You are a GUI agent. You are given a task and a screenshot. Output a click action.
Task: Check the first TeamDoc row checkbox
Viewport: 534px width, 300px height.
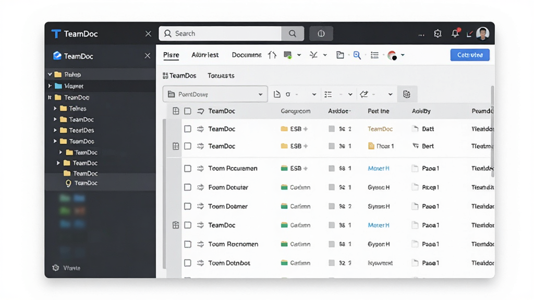(188, 129)
